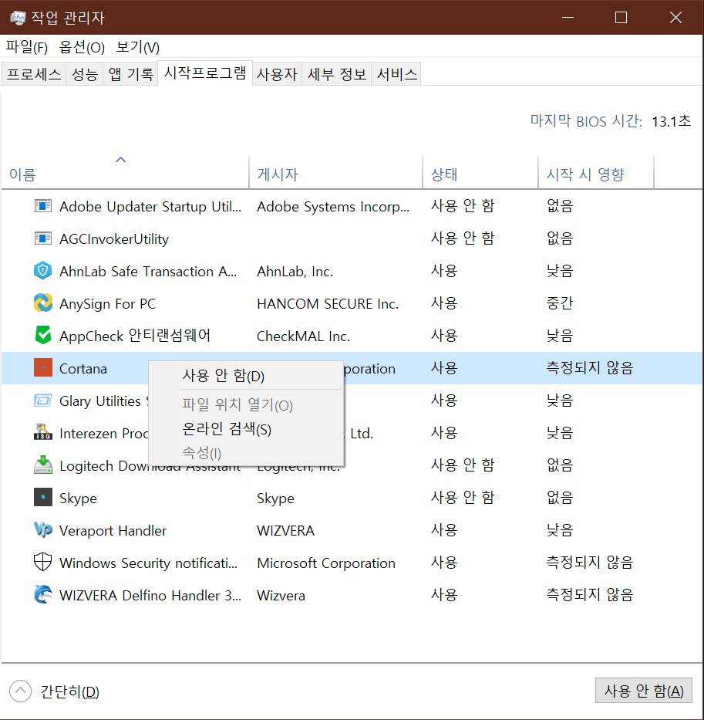Click the AhnLab Safe Transaction shield icon
Viewport: 704px width, 720px height.
coord(42,271)
